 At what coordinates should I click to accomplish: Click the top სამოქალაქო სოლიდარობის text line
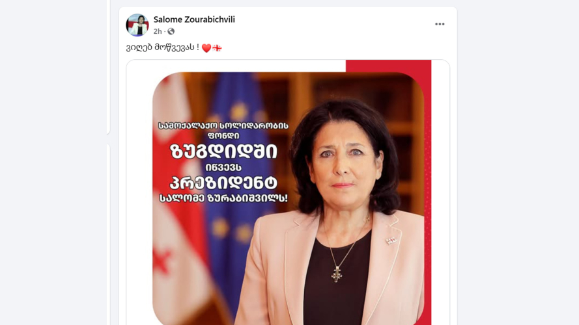223,125
